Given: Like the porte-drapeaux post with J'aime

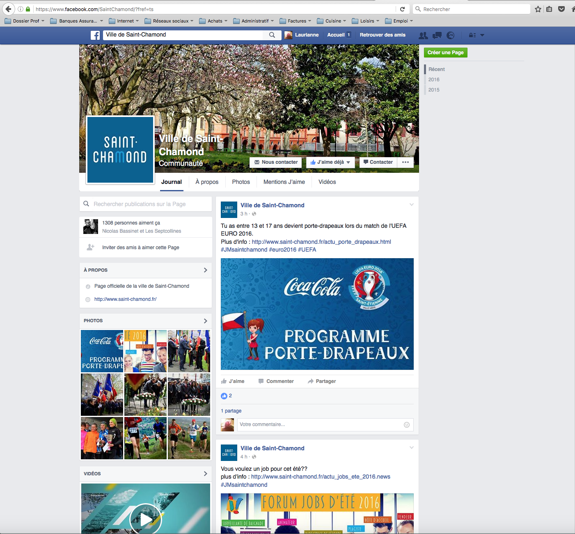Looking at the screenshot, I should pos(233,381).
